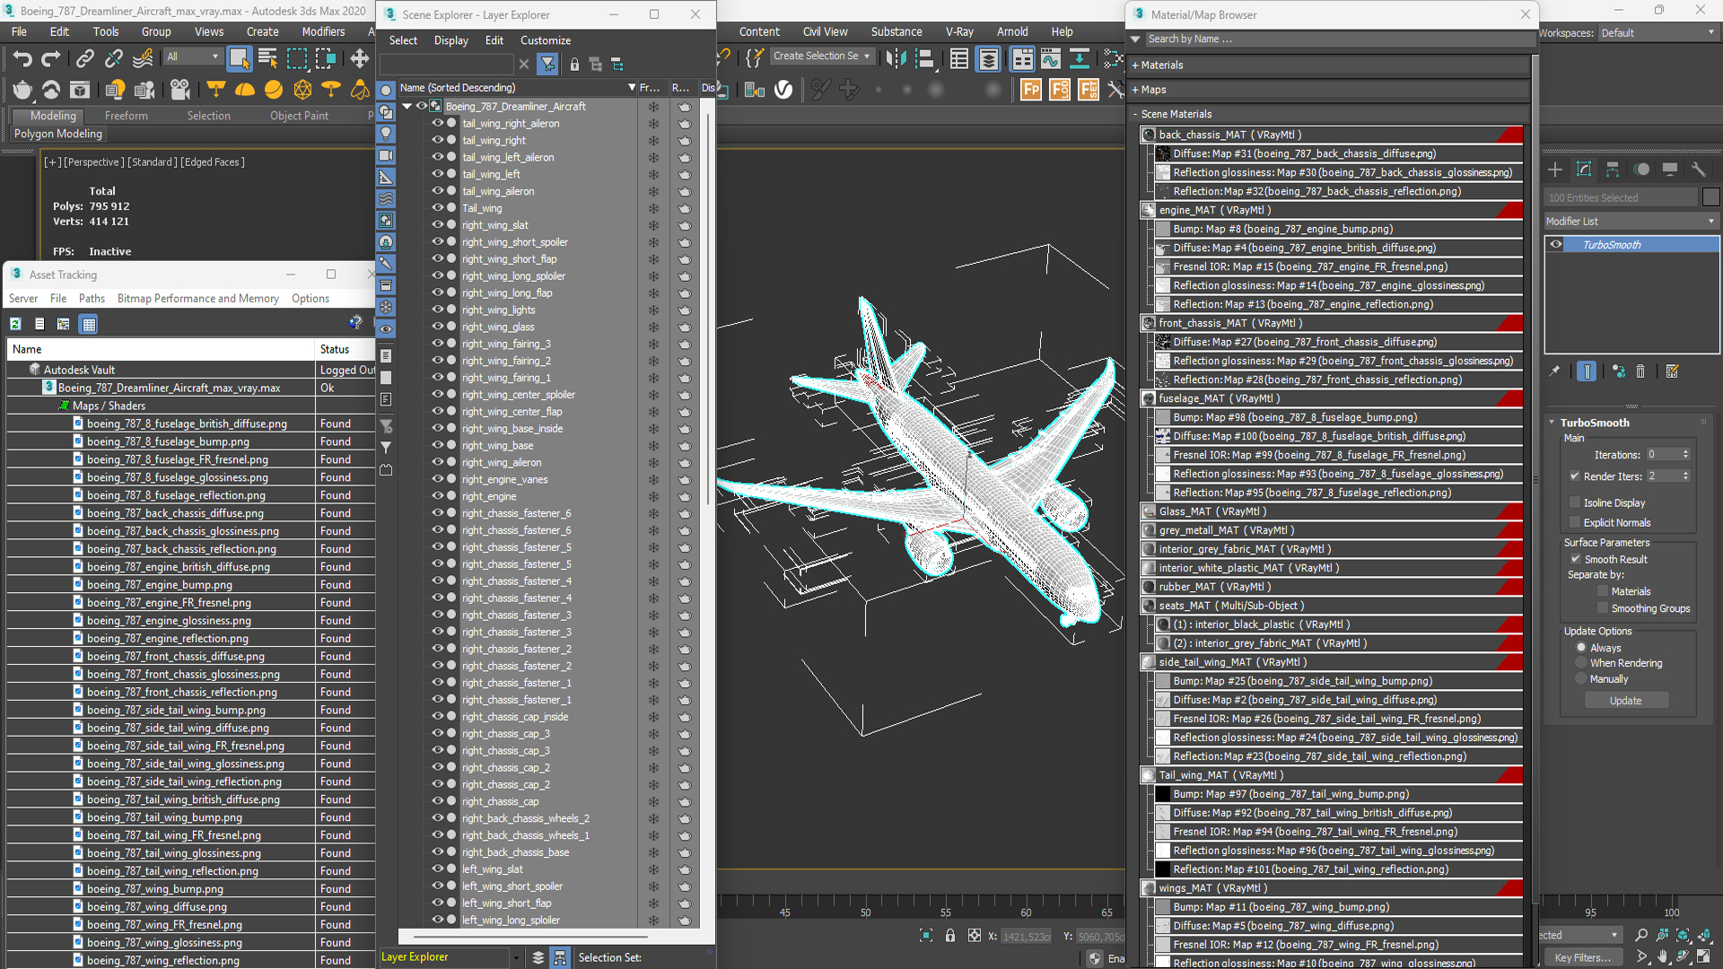Click the Unlink Selection broken-chain icon
1723x969 pixels.
coord(113,59)
